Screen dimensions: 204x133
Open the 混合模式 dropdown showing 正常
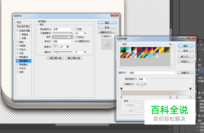[63, 29]
